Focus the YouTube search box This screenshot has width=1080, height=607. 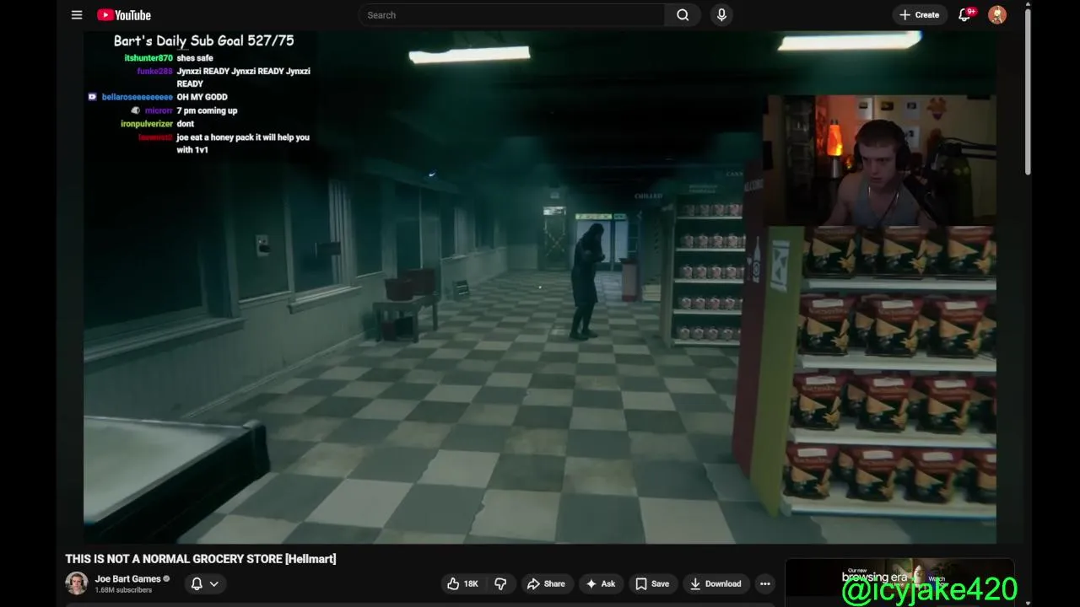tap(512, 15)
